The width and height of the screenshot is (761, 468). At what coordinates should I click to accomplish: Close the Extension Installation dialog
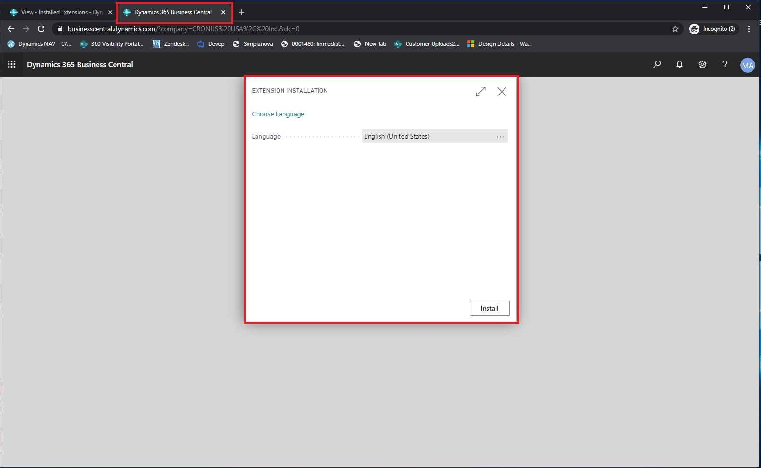point(502,92)
